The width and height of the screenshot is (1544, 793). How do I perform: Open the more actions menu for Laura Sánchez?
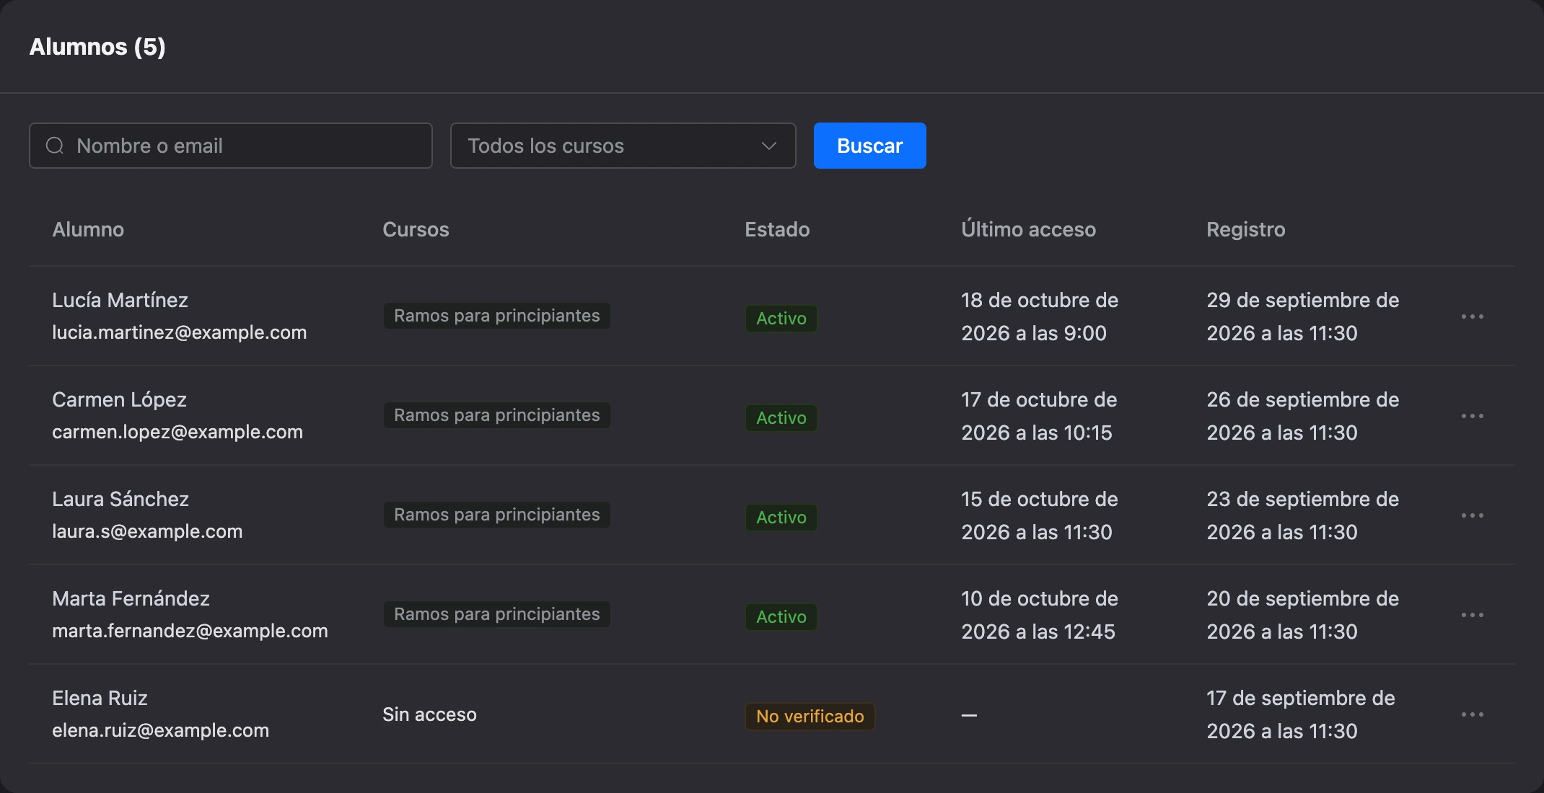click(x=1472, y=515)
